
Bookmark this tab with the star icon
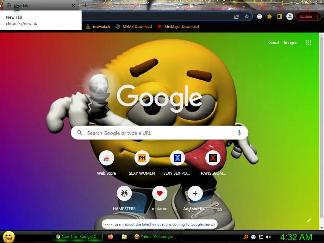pyautogui.click(x=247, y=17)
